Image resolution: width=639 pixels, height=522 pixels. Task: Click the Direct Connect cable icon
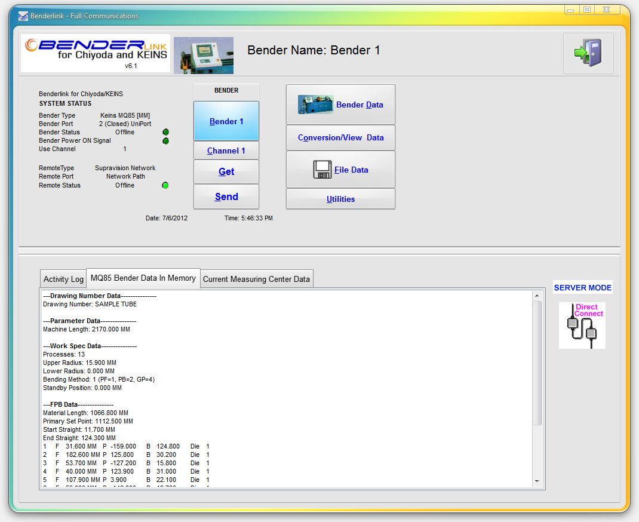pyautogui.click(x=582, y=326)
